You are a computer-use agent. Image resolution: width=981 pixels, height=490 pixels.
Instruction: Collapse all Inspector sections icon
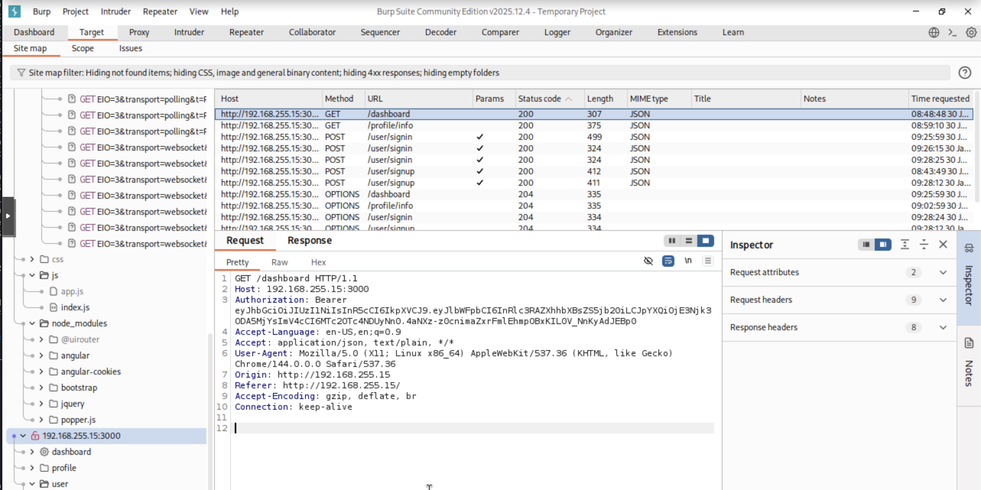point(924,244)
